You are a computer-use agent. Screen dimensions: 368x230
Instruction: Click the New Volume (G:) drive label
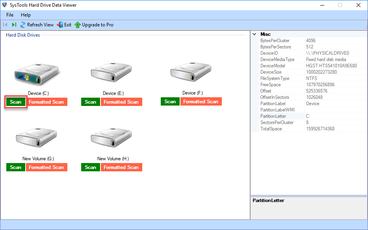coord(38,159)
